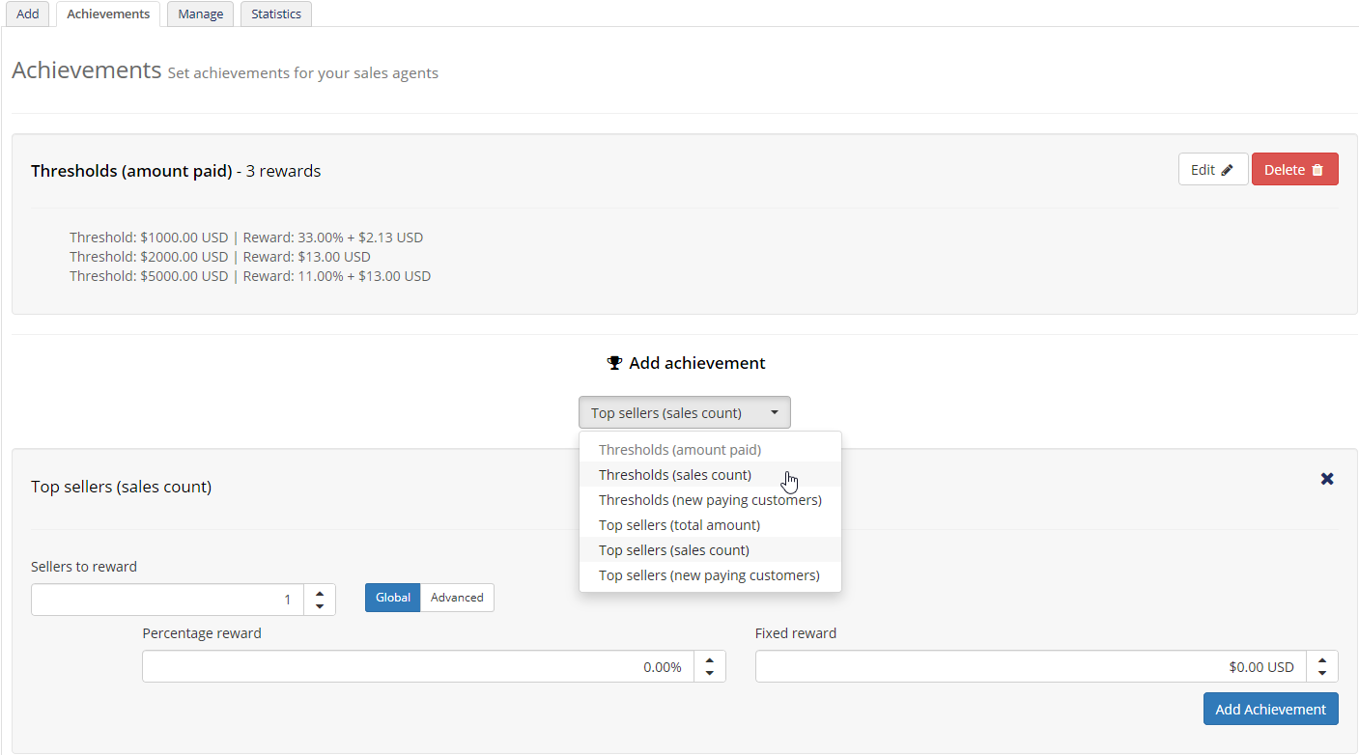Click the Sellers to reward input field
The width and height of the screenshot is (1359, 755).
(167, 600)
